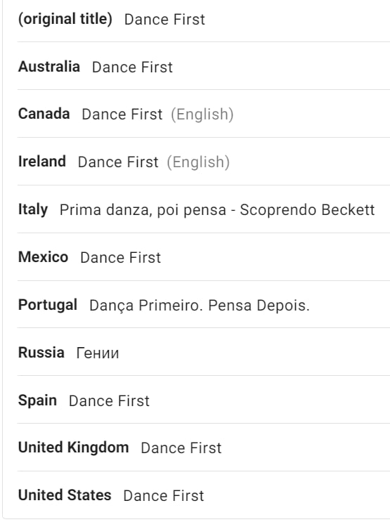
Task: Click the Australia country label
Action: 49,67
